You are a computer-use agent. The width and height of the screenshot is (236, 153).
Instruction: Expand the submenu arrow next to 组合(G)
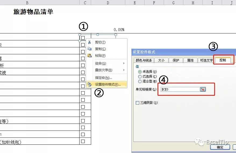pos(124,63)
